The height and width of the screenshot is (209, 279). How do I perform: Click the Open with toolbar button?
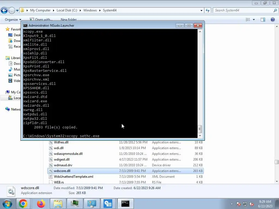click(41, 20)
